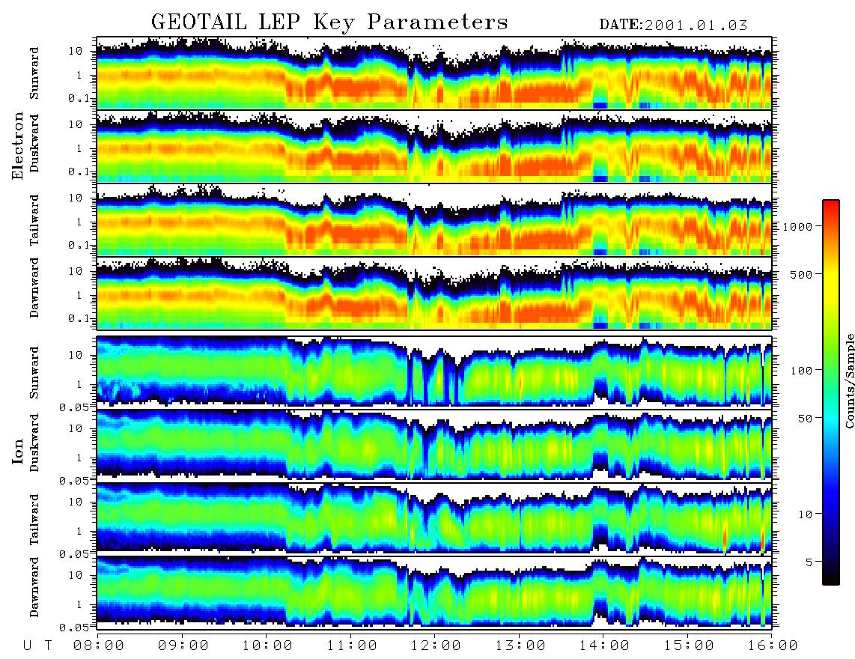Click the Electron "Tailward" axis label
The image size is (855, 659).
click(x=34, y=220)
